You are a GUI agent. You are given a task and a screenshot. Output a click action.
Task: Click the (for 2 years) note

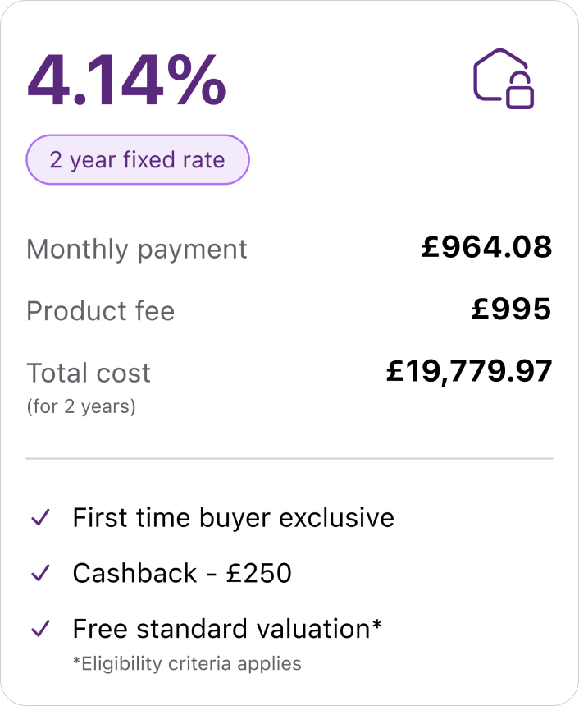tap(81, 406)
